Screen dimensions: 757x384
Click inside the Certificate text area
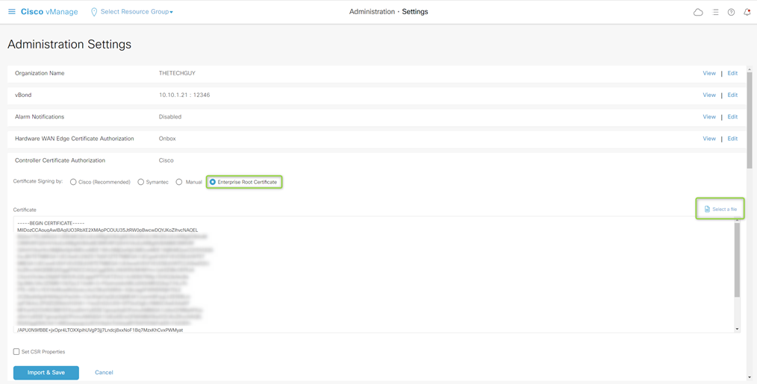click(373, 276)
